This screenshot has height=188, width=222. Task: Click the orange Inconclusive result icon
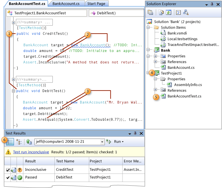(x=20, y=170)
